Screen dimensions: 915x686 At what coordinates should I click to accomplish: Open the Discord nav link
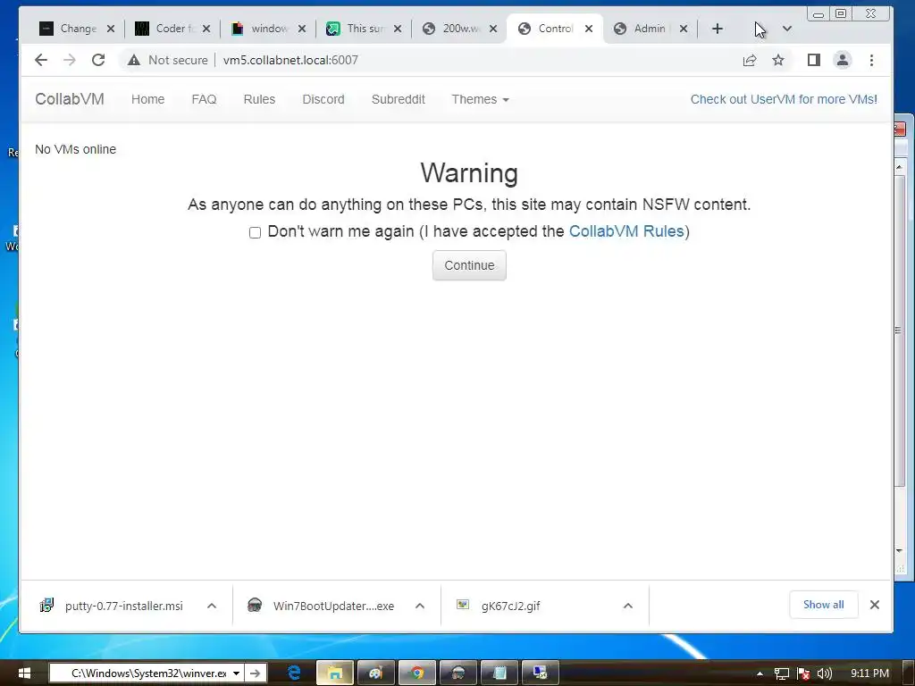coord(323,99)
